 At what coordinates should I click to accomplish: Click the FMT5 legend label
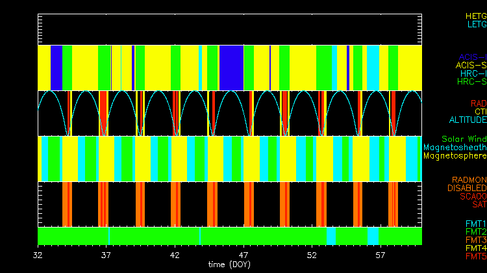coord(475,257)
